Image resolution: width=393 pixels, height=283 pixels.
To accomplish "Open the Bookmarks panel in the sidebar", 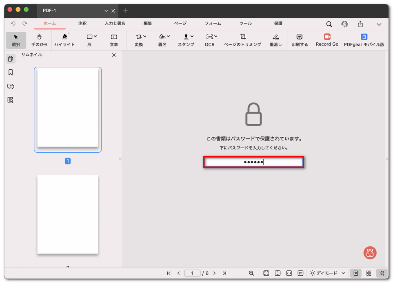I will [x=11, y=72].
